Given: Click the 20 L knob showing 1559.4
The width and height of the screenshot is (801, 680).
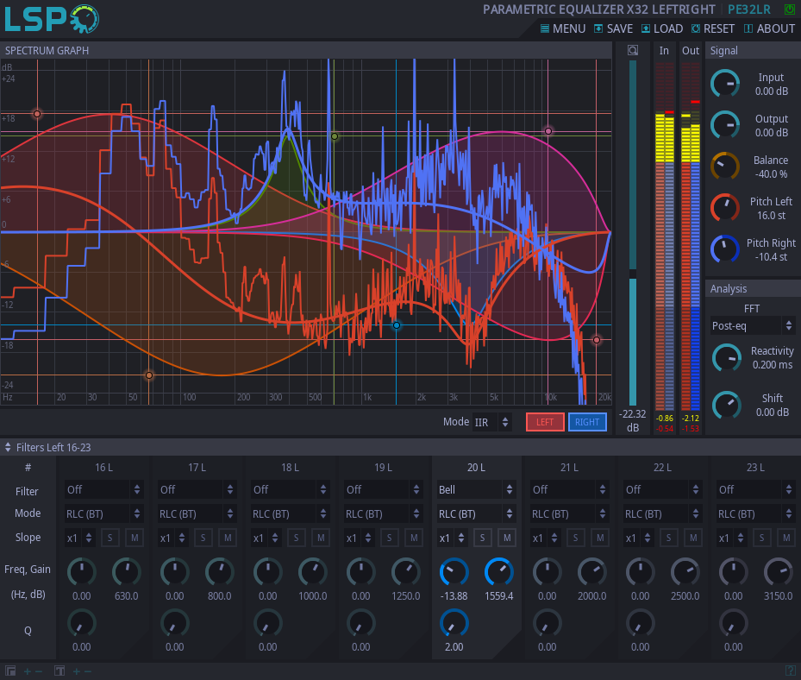Looking at the screenshot, I should pos(498,572).
